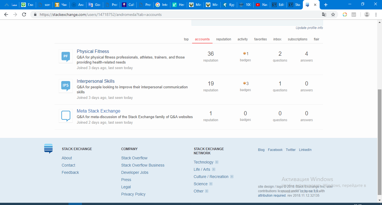
Task: Open the Blog footer link
Action: pos(261,150)
